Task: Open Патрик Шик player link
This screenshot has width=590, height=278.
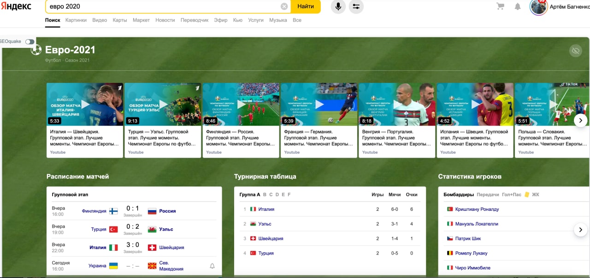Action: 468,239
